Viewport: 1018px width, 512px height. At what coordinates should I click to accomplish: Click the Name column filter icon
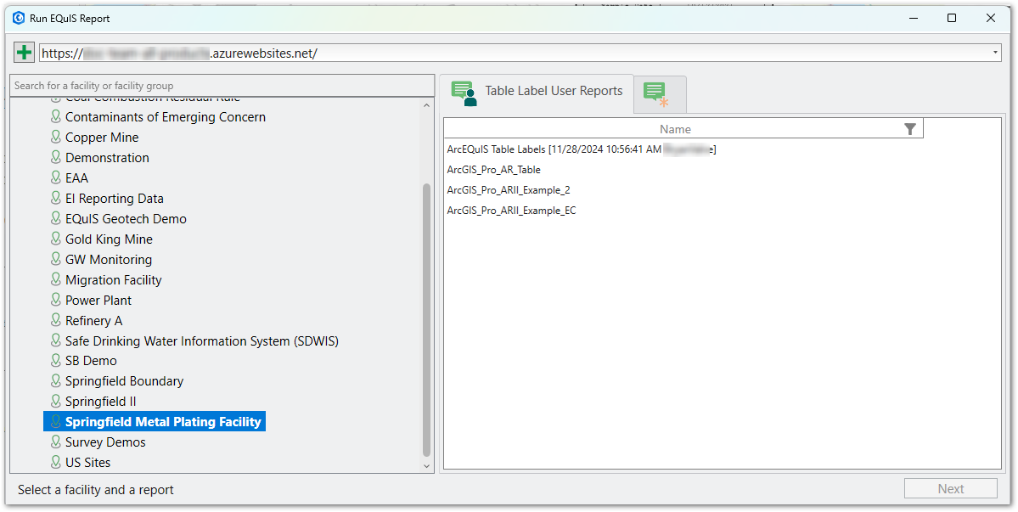(x=910, y=129)
